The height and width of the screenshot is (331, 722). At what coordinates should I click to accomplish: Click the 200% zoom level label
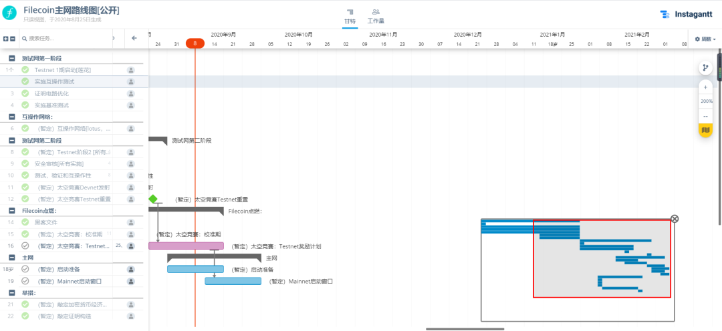[707, 101]
